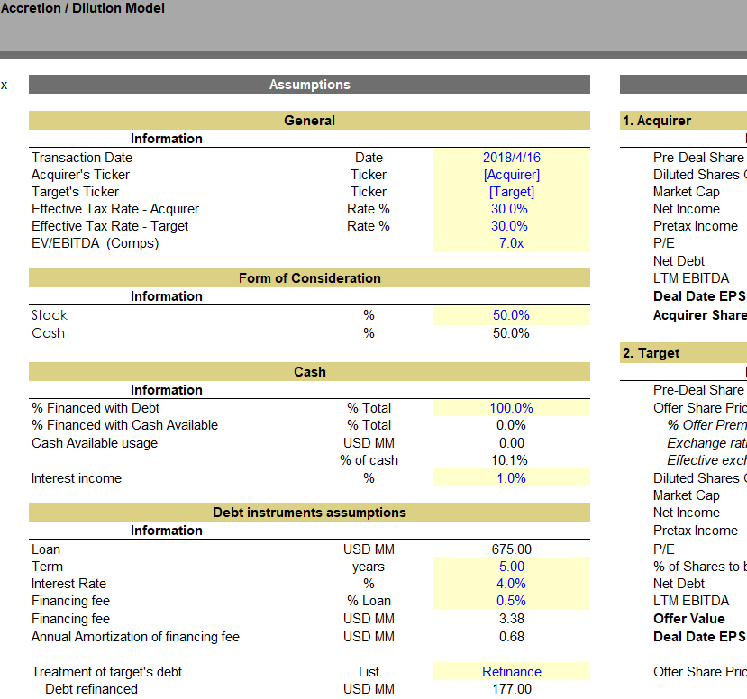The width and height of the screenshot is (747, 699).
Task: Click the Cash 50.0% value cell
Action: point(511,333)
